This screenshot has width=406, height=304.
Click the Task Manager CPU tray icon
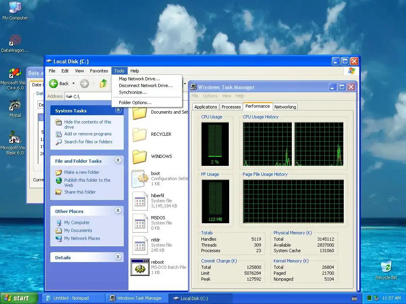pos(370,298)
